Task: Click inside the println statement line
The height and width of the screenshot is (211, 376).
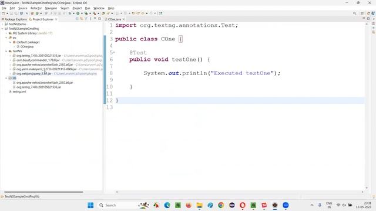Action: [211, 73]
